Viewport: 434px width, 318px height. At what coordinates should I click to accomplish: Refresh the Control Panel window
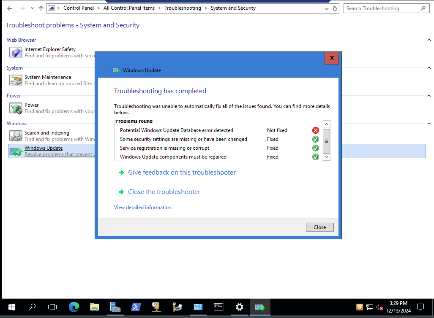[x=335, y=8]
